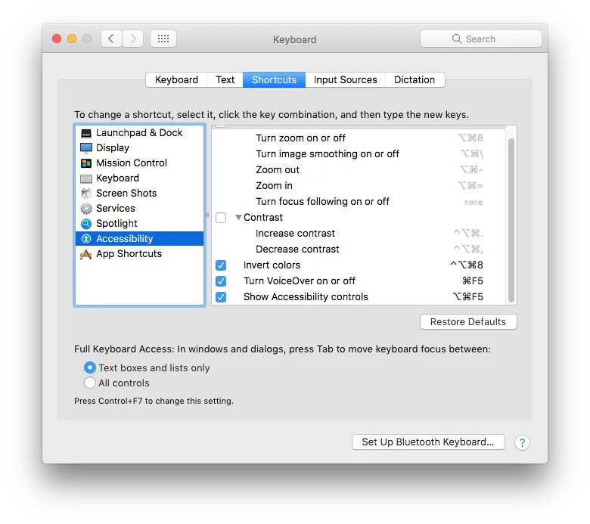Click the ⌘F5 VoiceOver shortcut keys
Screen dimensions: 590x524
tap(473, 281)
